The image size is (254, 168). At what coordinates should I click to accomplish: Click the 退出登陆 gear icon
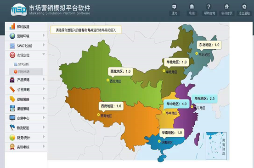[x=244, y=7]
